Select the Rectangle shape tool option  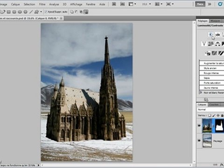pyautogui.click(x=9, y=12)
